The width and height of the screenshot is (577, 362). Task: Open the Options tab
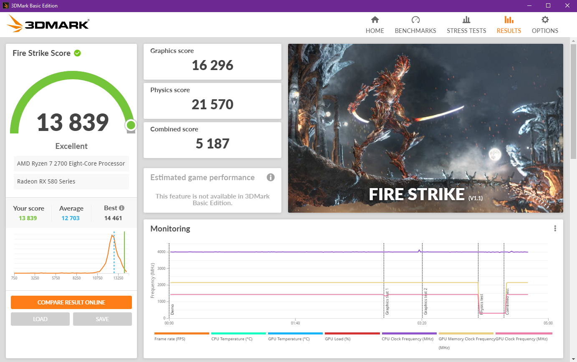click(x=545, y=25)
